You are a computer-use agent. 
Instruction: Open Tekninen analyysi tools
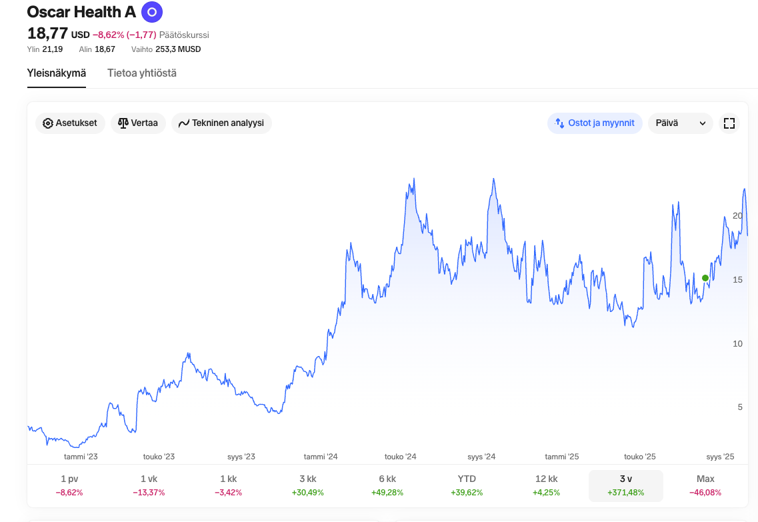click(221, 123)
